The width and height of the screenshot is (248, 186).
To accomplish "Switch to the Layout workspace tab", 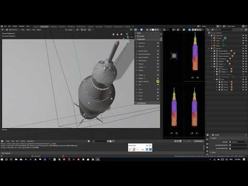I will (36, 27).
